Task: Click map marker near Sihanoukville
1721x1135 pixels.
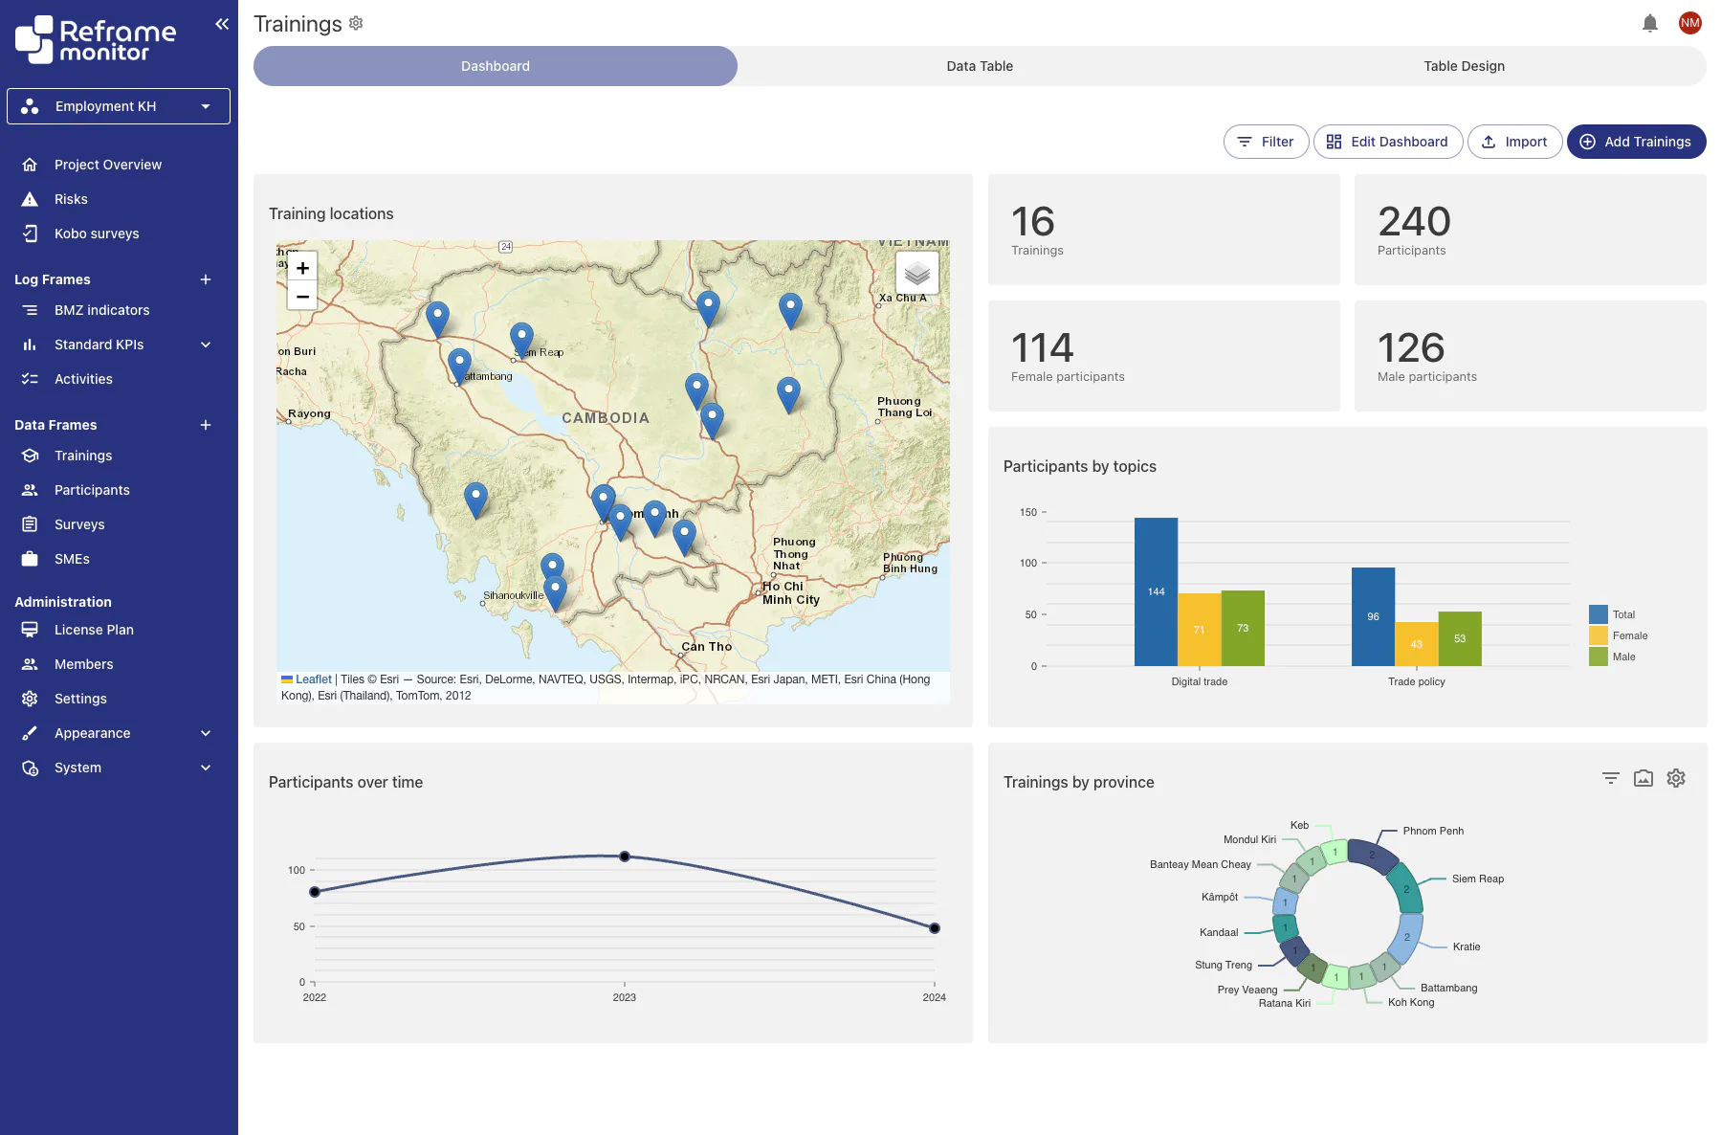Action: [x=555, y=592]
